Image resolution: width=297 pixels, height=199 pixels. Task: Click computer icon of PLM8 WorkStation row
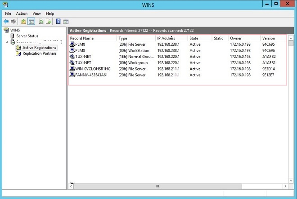point(72,50)
